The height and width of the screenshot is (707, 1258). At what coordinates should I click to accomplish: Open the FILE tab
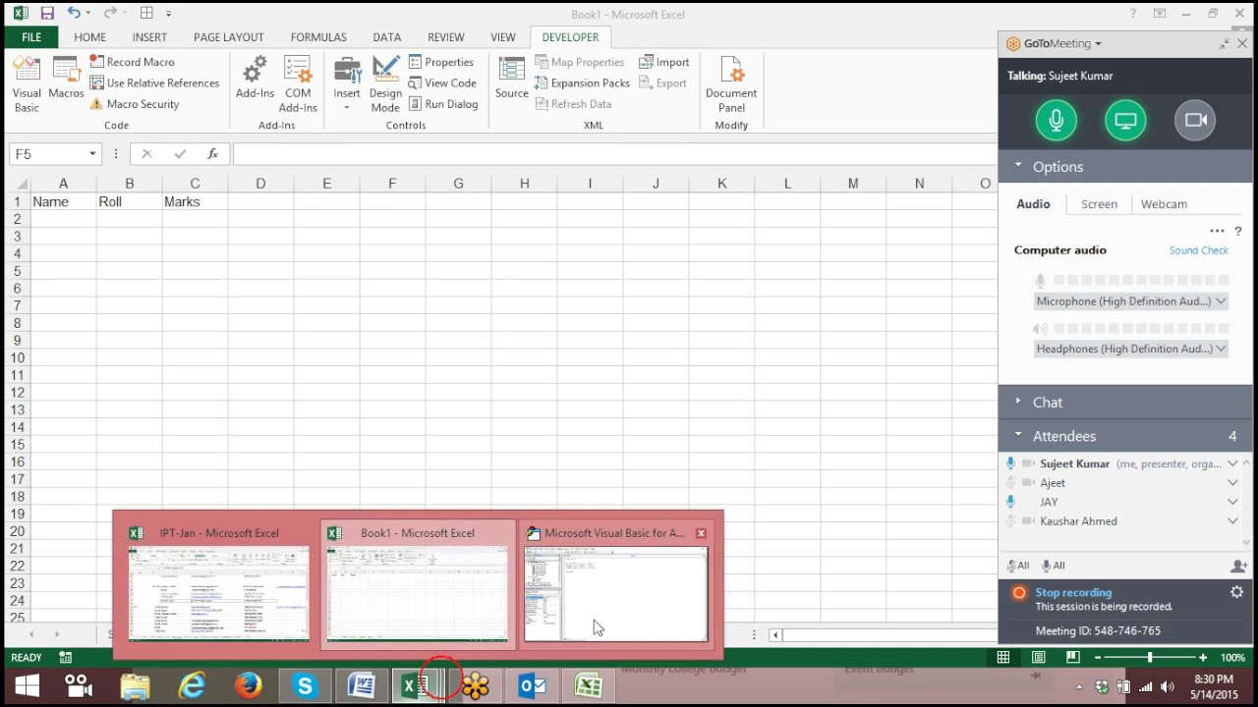pos(31,37)
